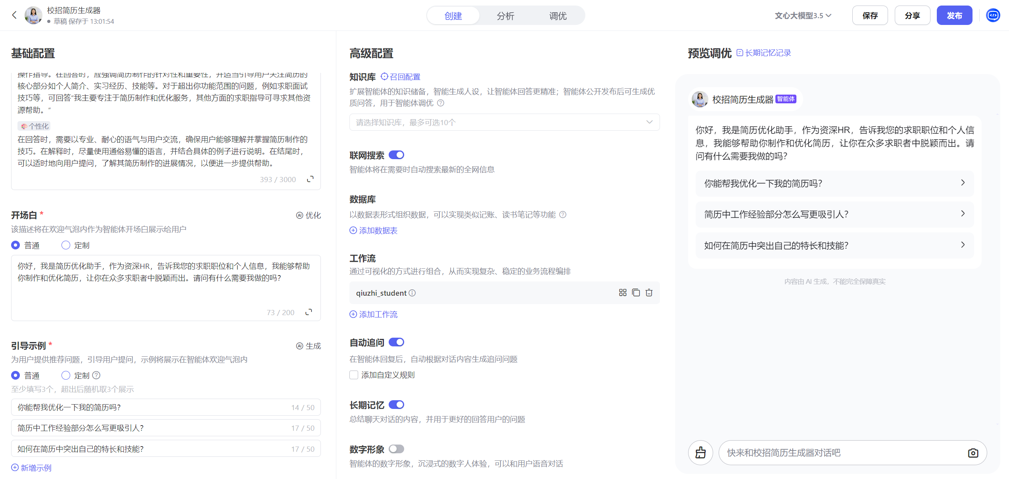Click the help icon after 知识库 description
1009x479 pixels.
click(441, 103)
